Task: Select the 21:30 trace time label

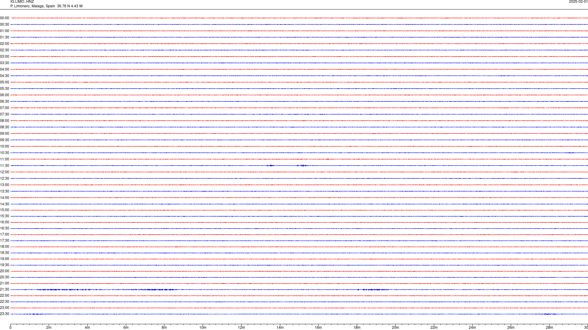Action: (x=5, y=289)
